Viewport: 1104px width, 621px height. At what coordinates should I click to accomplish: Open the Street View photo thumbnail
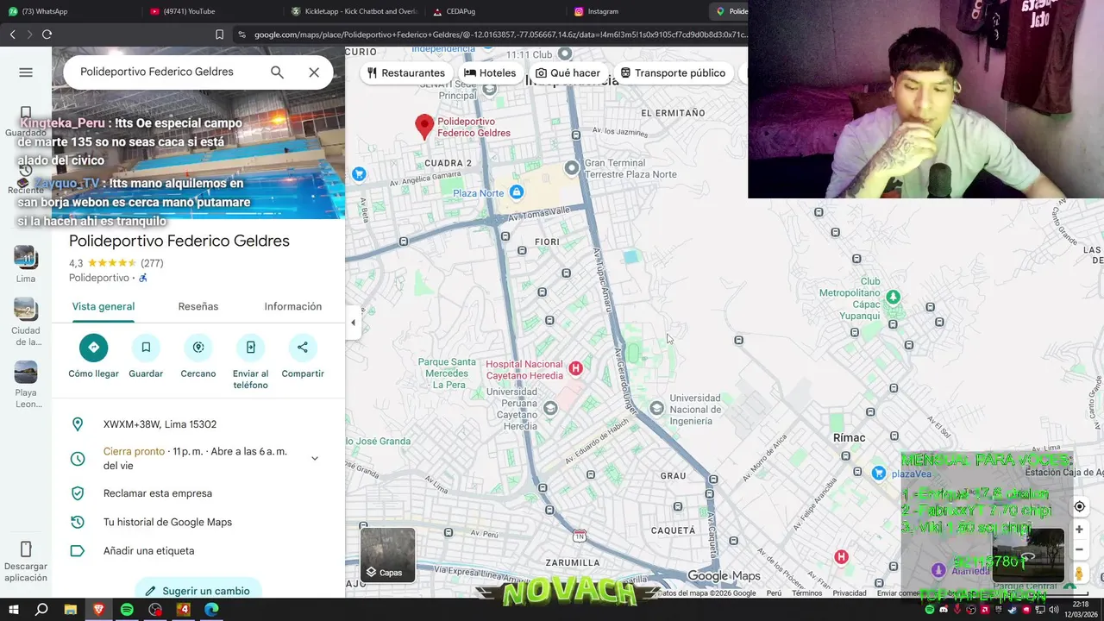click(x=1027, y=555)
